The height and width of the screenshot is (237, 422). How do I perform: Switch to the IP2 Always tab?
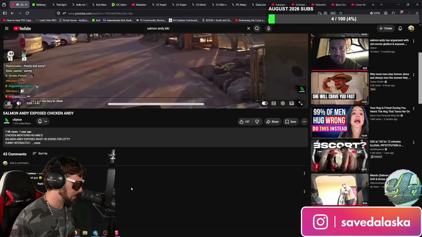click(x=239, y=5)
